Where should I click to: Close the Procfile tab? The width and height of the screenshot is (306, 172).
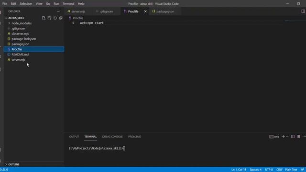[x=145, y=11]
